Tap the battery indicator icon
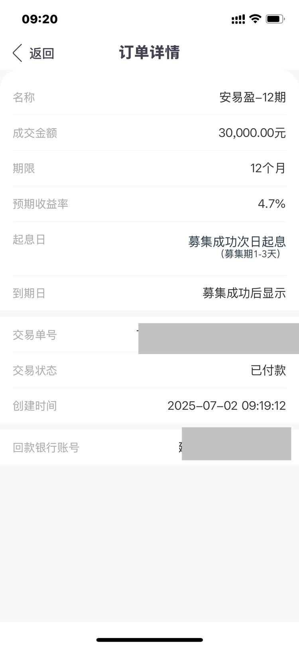The image size is (299, 648). point(275,19)
